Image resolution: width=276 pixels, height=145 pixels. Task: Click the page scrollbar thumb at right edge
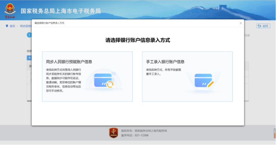point(275,133)
